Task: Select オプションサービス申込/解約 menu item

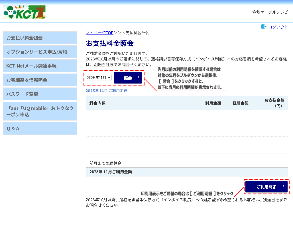Action: point(40,52)
